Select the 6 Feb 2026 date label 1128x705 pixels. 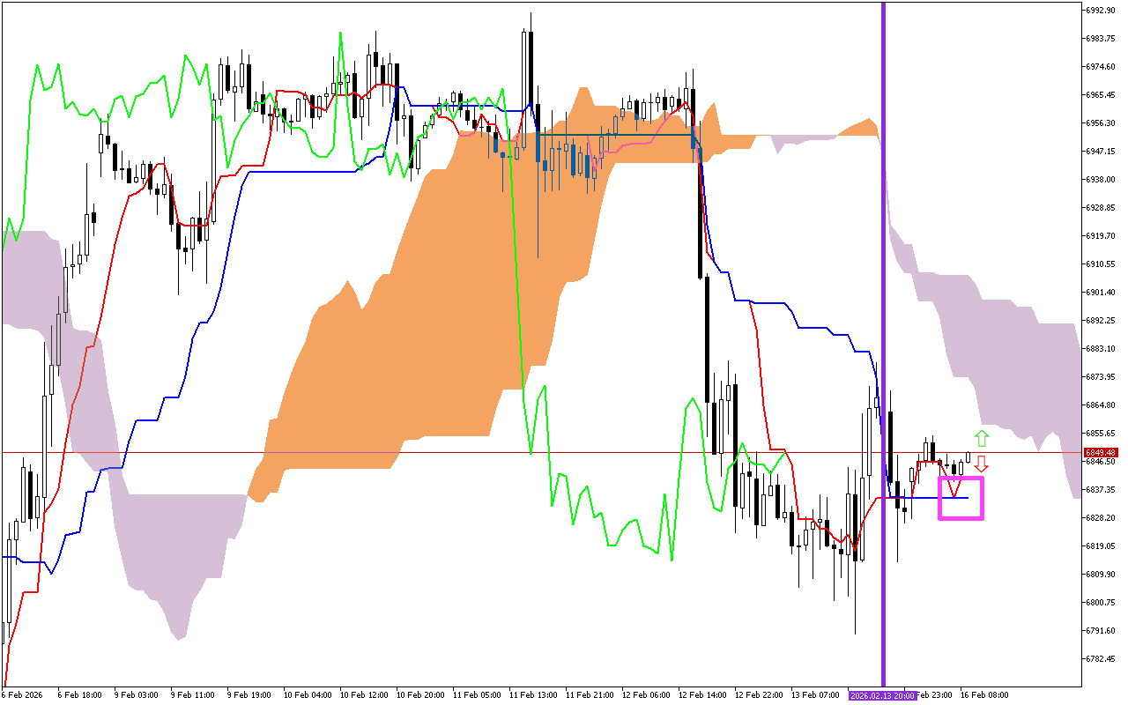pyautogui.click(x=21, y=694)
